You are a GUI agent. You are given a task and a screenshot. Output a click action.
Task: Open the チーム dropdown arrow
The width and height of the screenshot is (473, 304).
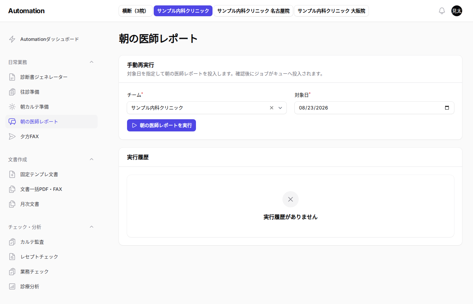pos(280,108)
